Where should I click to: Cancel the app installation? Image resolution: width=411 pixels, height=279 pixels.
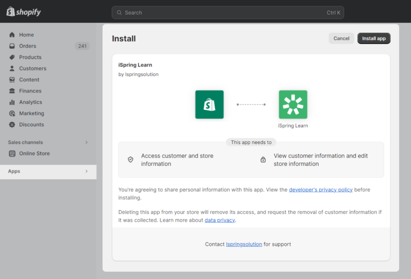[341, 38]
